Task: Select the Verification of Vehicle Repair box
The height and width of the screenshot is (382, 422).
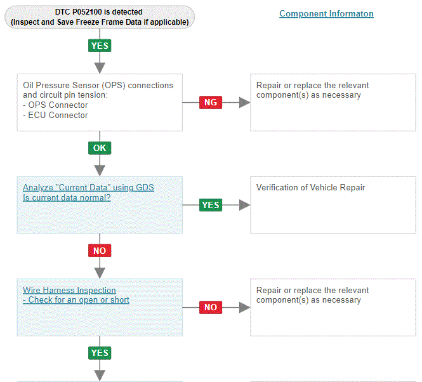Action: (x=333, y=205)
